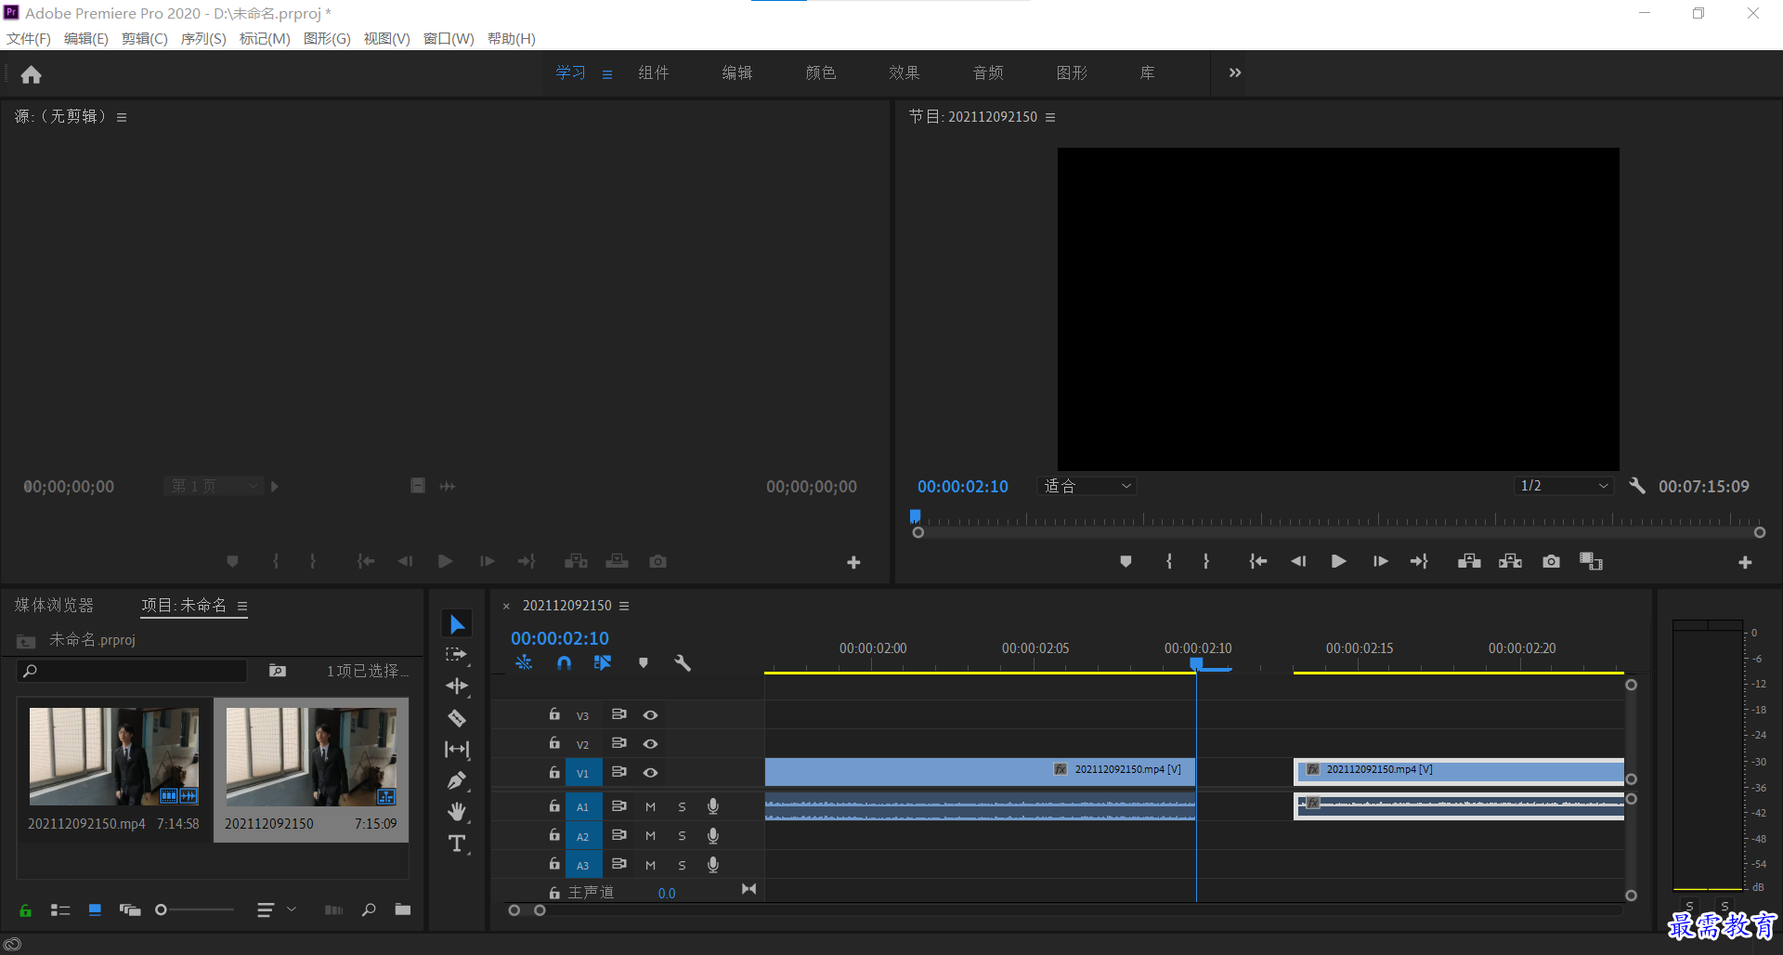The image size is (1783, 955).
Task: Mark In point in program monitor
Action: coord(1169,561)
